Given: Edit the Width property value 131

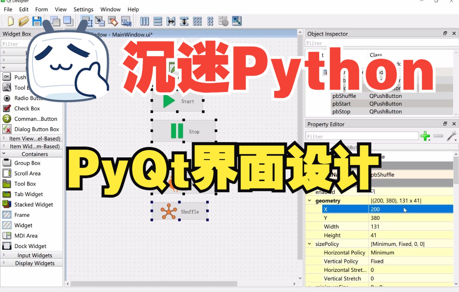Looking at the screenshot, I should 411,226.
